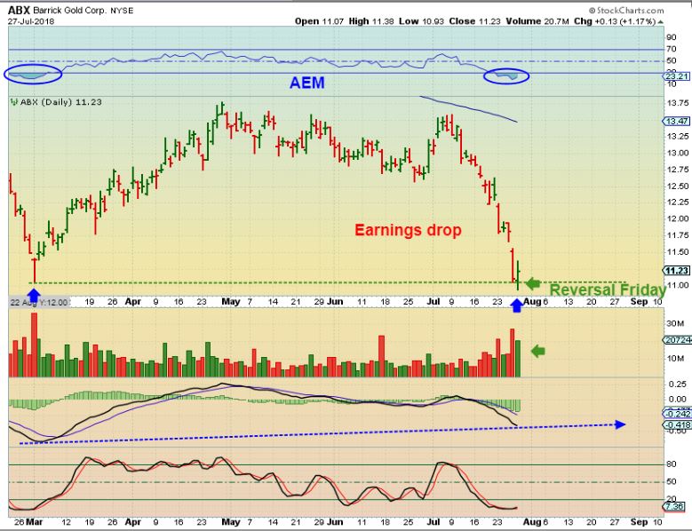
Task: Click the Open 11.07 quote value
Action: pyautogui.click(x=319, y=21)
